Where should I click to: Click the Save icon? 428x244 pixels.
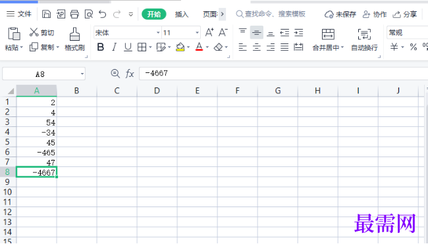click(x=46, y=14)
